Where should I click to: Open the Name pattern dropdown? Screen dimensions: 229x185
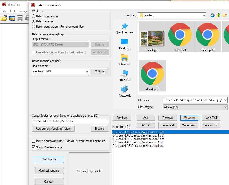coord(87,71)
